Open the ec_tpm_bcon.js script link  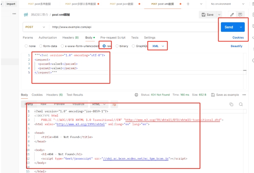(x=136, y=159)
